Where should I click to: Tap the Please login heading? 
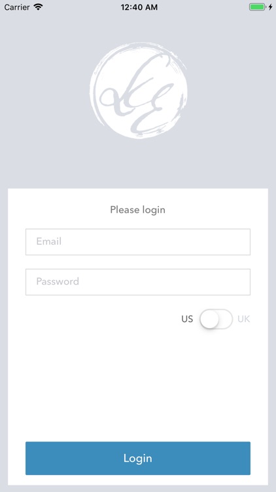pyautogui.click(x=138, y=210)
